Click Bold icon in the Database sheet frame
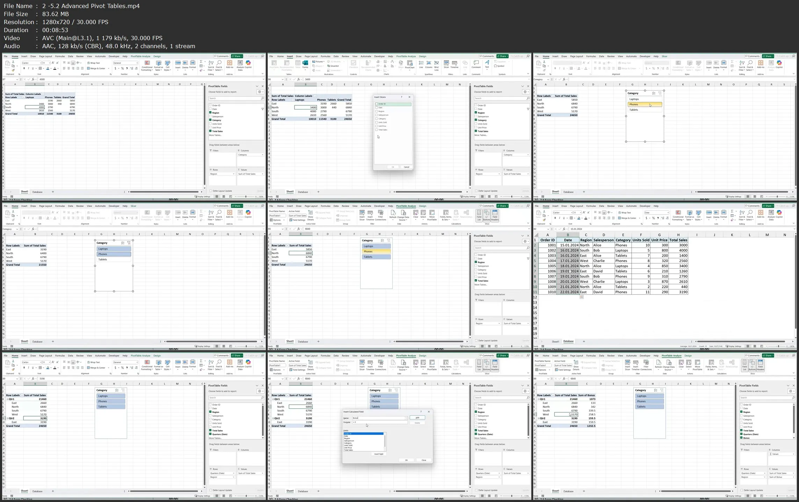 [x=555, y=218]
